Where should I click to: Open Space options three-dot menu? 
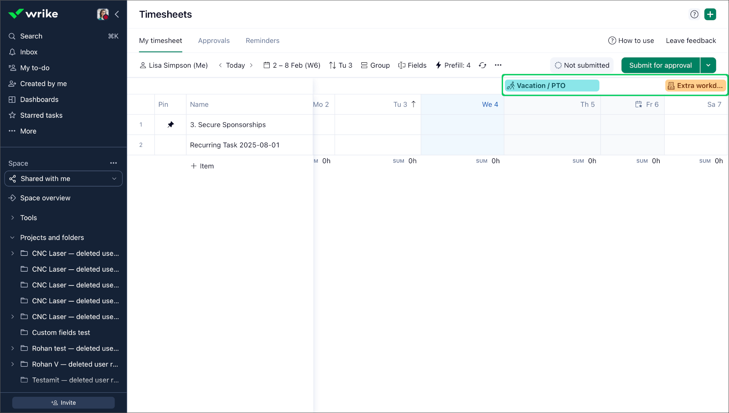113,163
